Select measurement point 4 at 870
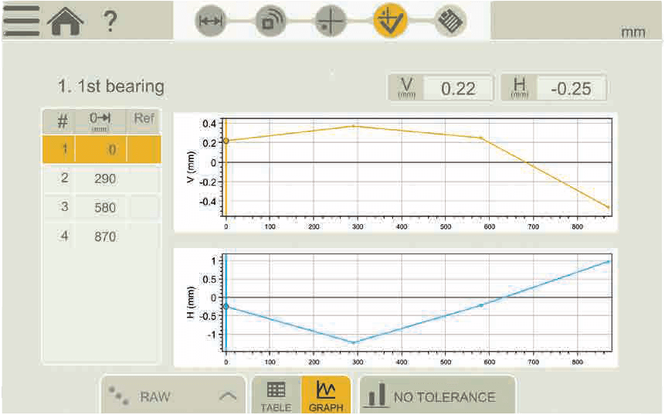The height and width of the screenshot is (415, 665). click(100, 236)
